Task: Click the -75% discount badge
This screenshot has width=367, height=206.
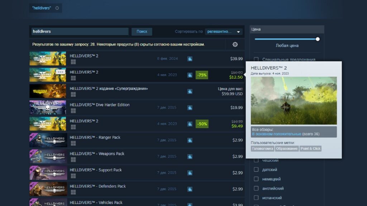Action: (x=202, y=75)
